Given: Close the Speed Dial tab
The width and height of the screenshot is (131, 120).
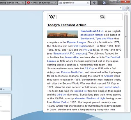Looking at the screenshot, I should click(x=88, y=3).
